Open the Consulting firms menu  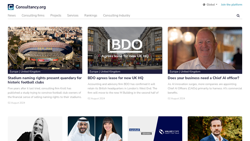click(x=33, y=15)
